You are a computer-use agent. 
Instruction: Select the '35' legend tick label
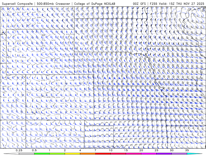point(187,150)
